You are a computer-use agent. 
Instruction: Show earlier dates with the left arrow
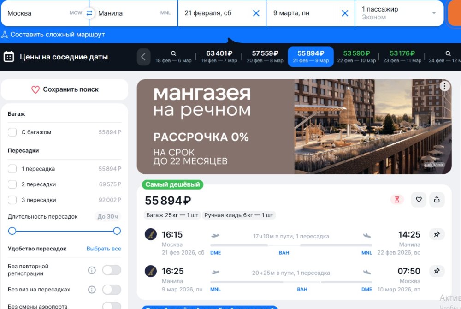pyautogui.click(x=143, y=57)
